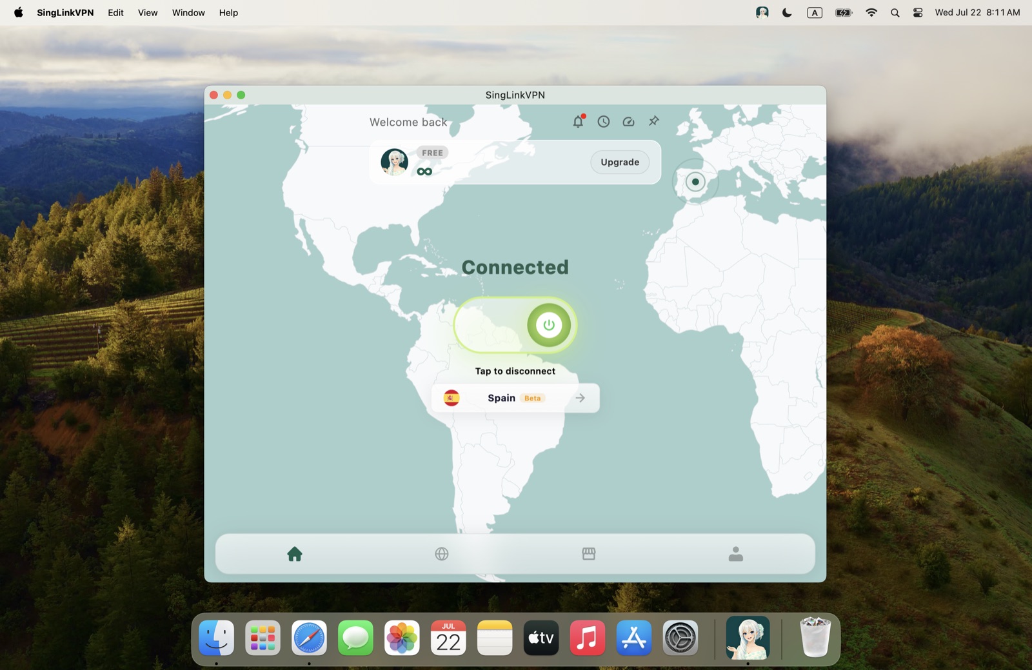Open the profile account tab
The width and height of the screenshot is (1032, 670).
[x=736, y=554]
